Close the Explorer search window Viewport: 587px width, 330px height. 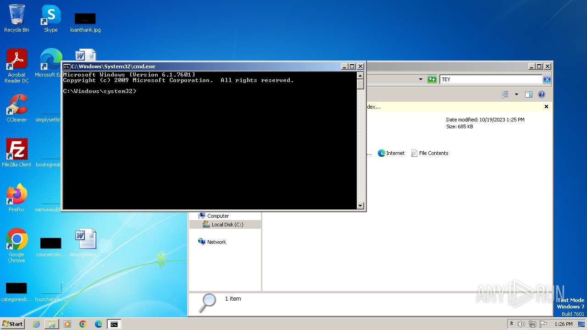pos(547,66)
